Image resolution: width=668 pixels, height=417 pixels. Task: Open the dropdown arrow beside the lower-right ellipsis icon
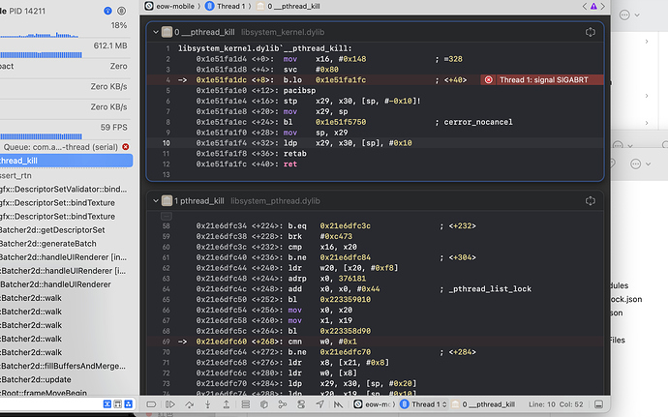(x=648, y=164)
